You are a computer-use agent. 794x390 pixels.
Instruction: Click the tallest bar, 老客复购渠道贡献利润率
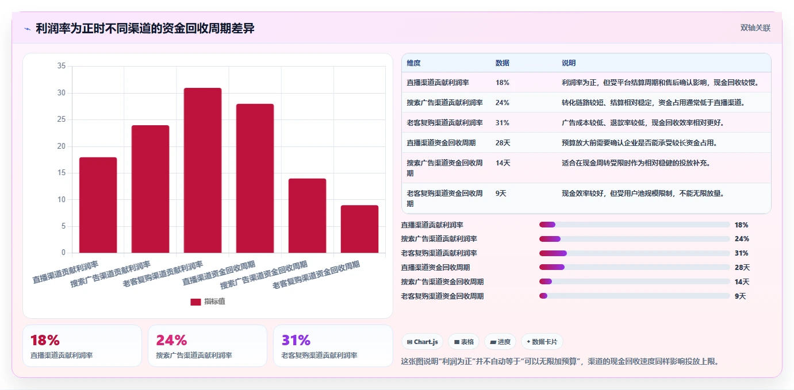pos(202,171)
